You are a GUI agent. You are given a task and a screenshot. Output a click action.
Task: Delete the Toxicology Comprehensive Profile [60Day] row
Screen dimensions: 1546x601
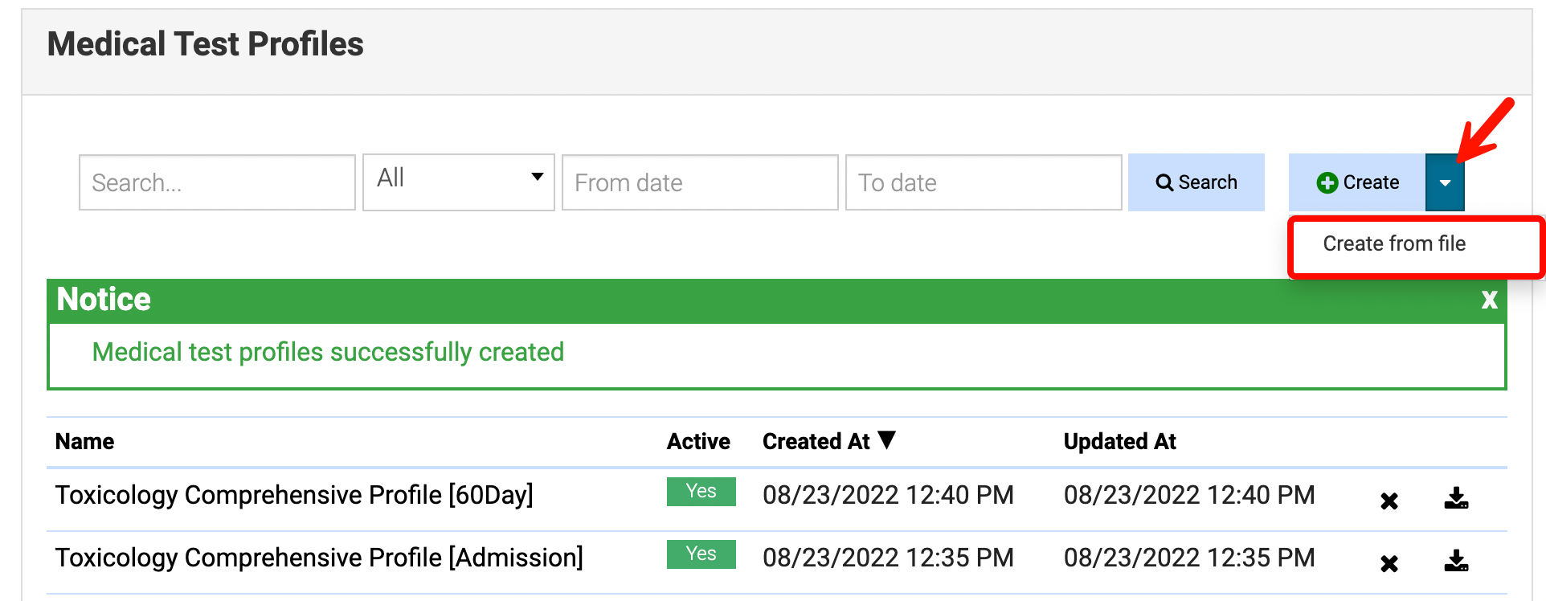click(x=1389, y=501)
